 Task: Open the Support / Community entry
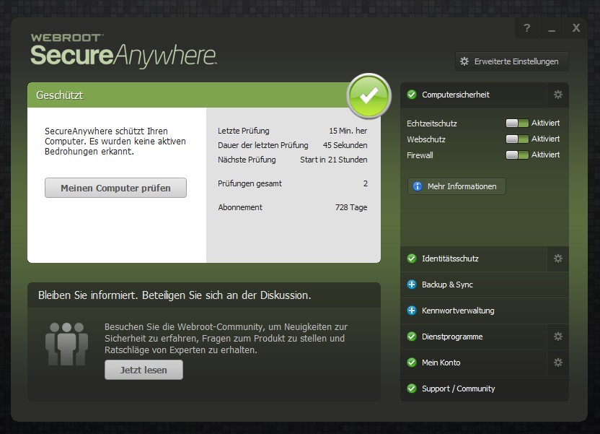click(458, 389)
